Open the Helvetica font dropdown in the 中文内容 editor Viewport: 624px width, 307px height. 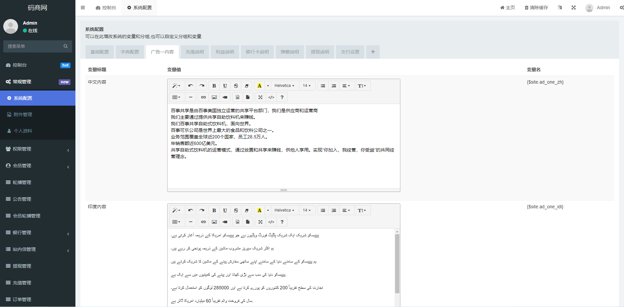284,86
